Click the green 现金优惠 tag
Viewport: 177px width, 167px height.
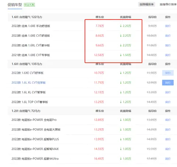(29, 5)
